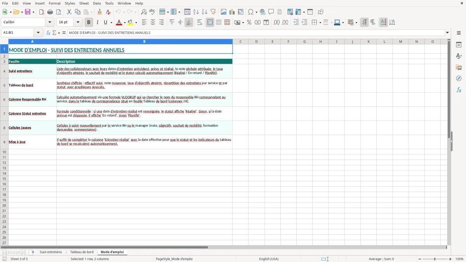Click the Increase Indent icon
Viewport: 466px width, 262px height.
[x=296, y=23]
